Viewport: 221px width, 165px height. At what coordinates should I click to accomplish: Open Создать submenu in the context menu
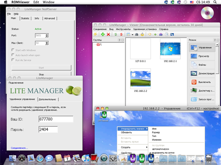point(133,147)
